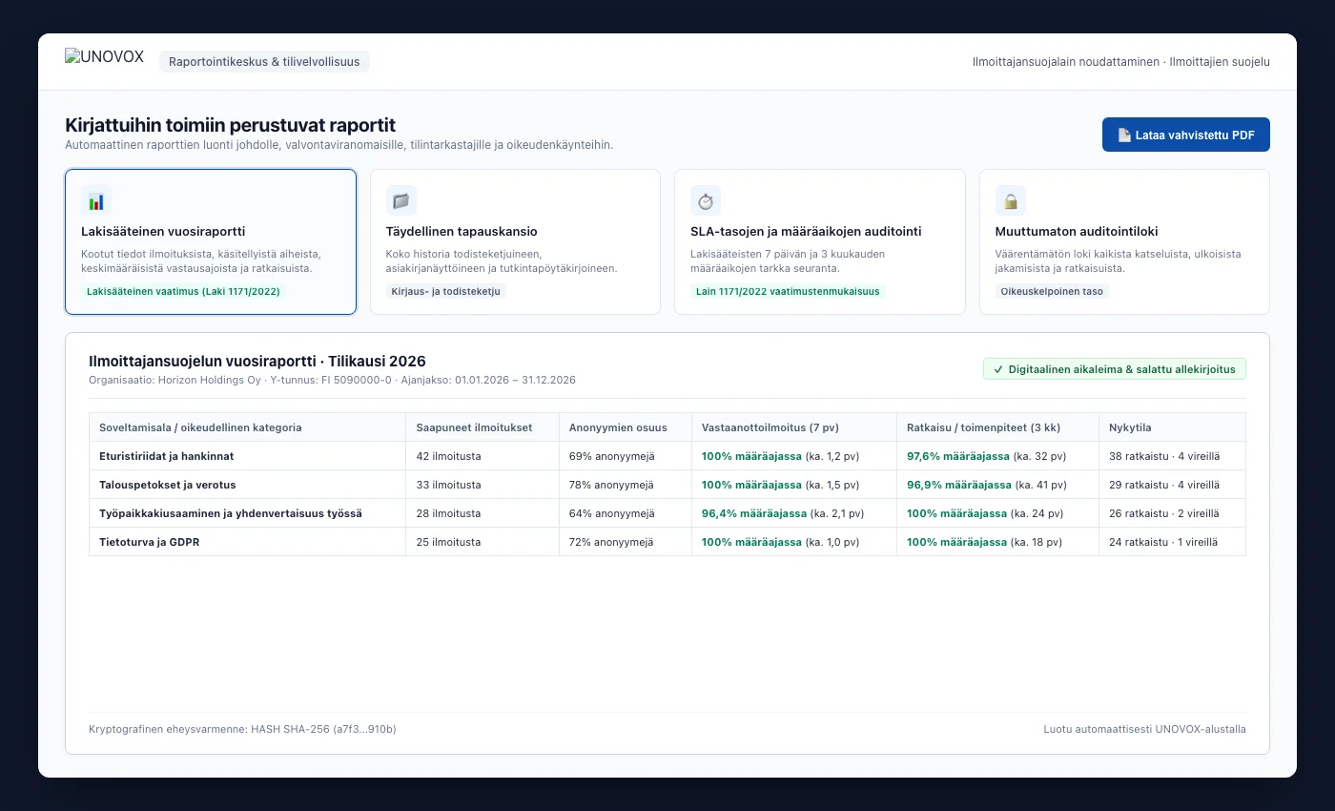Select the Tietoturva ja GDPR row label

[150, 542]
